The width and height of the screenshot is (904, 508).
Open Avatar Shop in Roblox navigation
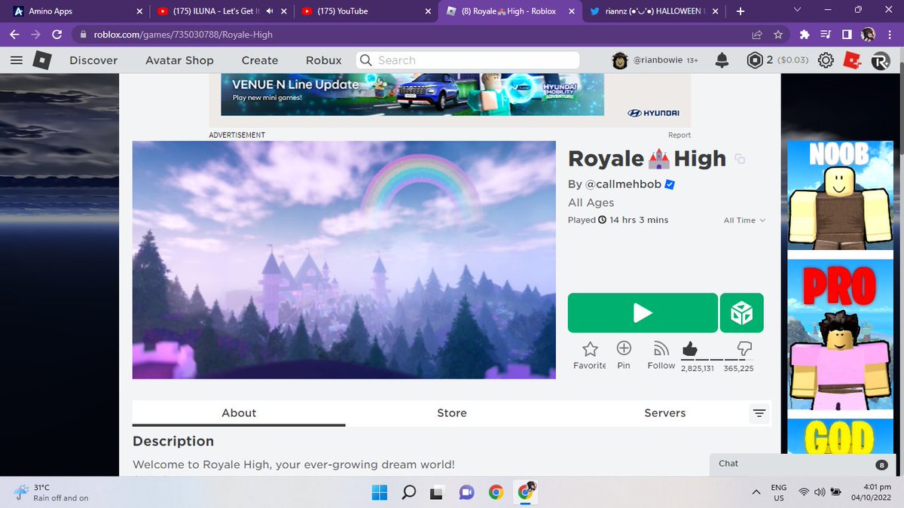[179, 60]
